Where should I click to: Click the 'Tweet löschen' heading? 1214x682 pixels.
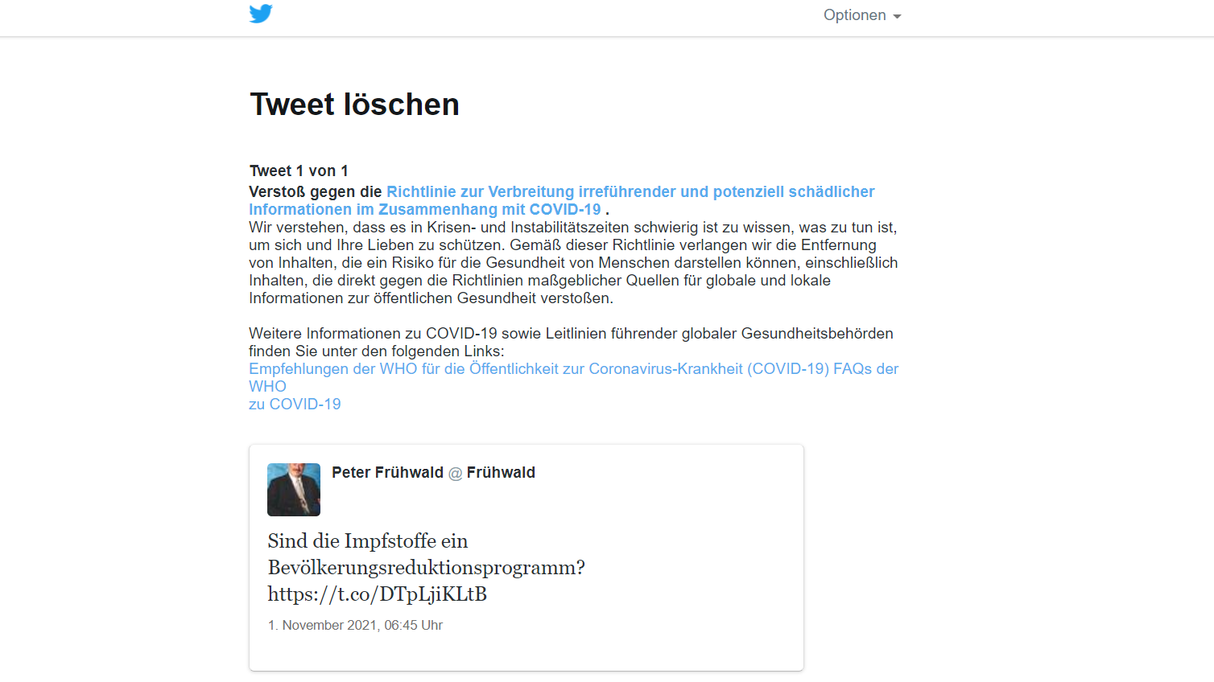pyautogui.click(x=354, y=105)
